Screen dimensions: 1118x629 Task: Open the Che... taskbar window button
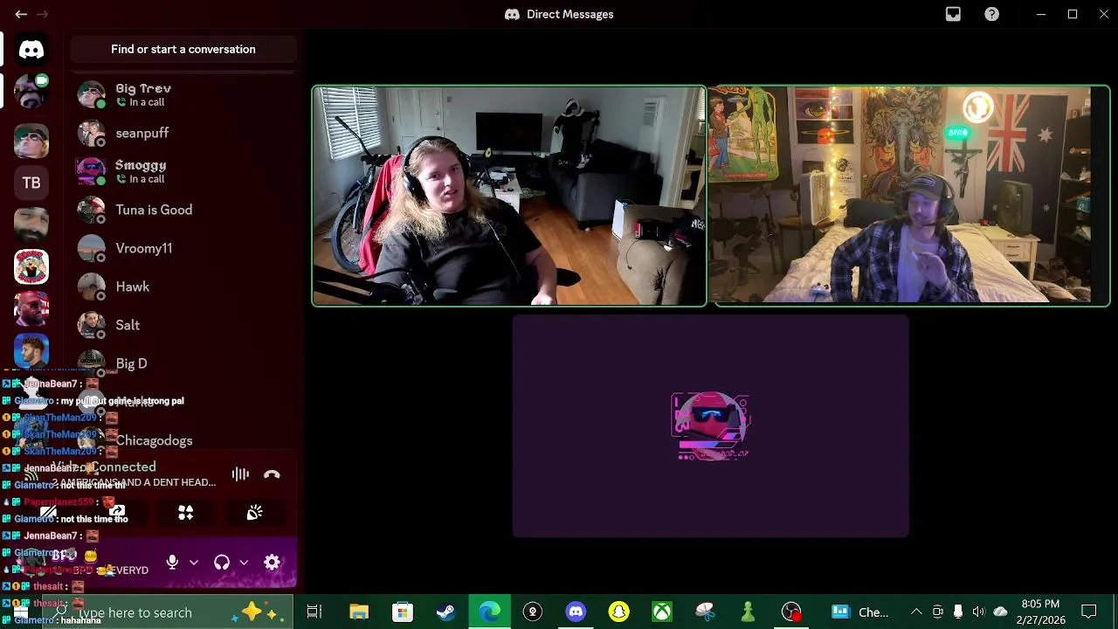tap(860, 612)
